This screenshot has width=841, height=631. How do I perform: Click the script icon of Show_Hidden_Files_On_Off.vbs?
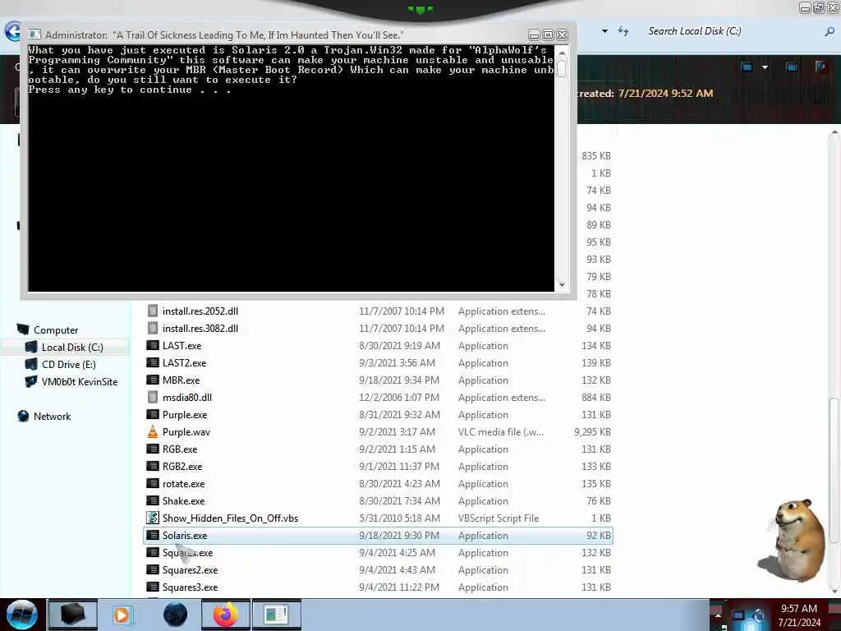pyautogui.click(x=153, y=518)
